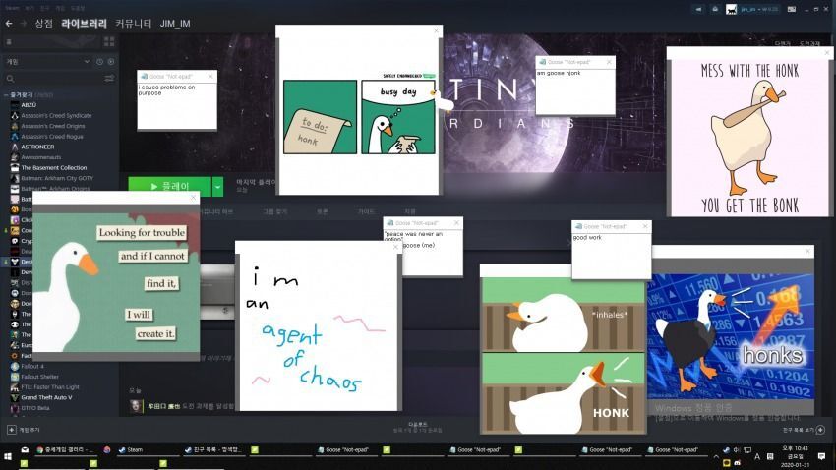836x470 pixels.
Task: Show hidden system tray icons chevron
Action: (x=715, y=456)
